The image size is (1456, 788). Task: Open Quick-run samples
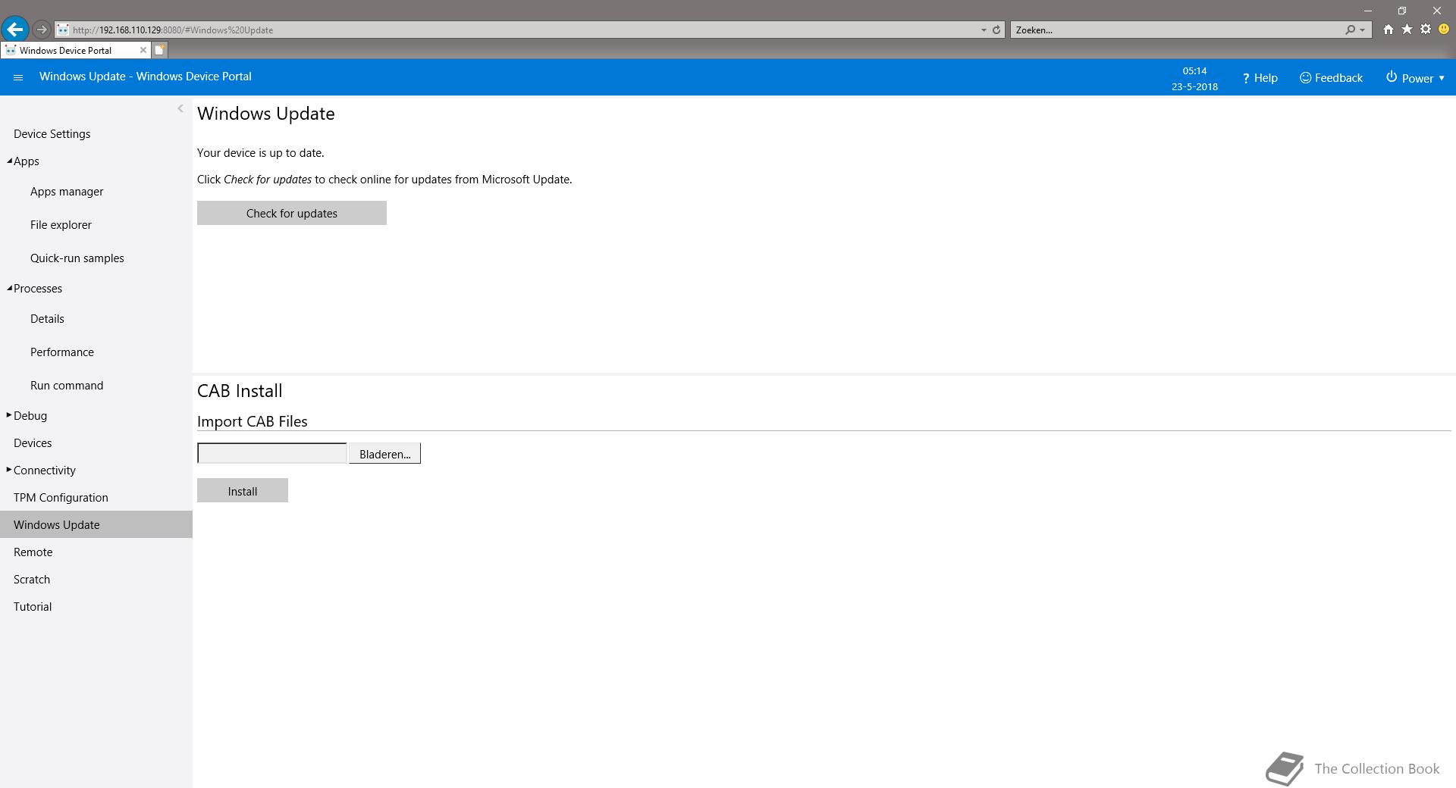[77, 258]
